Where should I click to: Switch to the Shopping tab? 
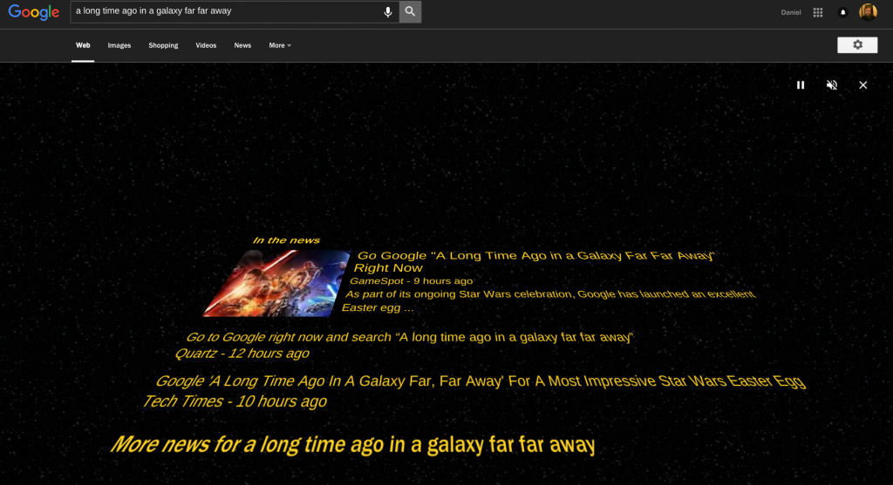(163, 45)
